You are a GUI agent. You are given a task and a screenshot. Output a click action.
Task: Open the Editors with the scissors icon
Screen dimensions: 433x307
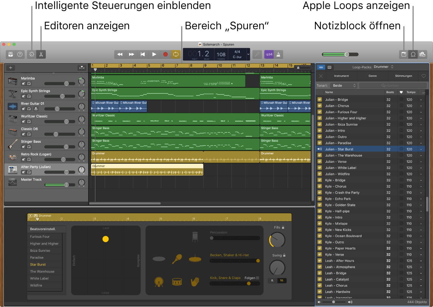tap(40, 54)
